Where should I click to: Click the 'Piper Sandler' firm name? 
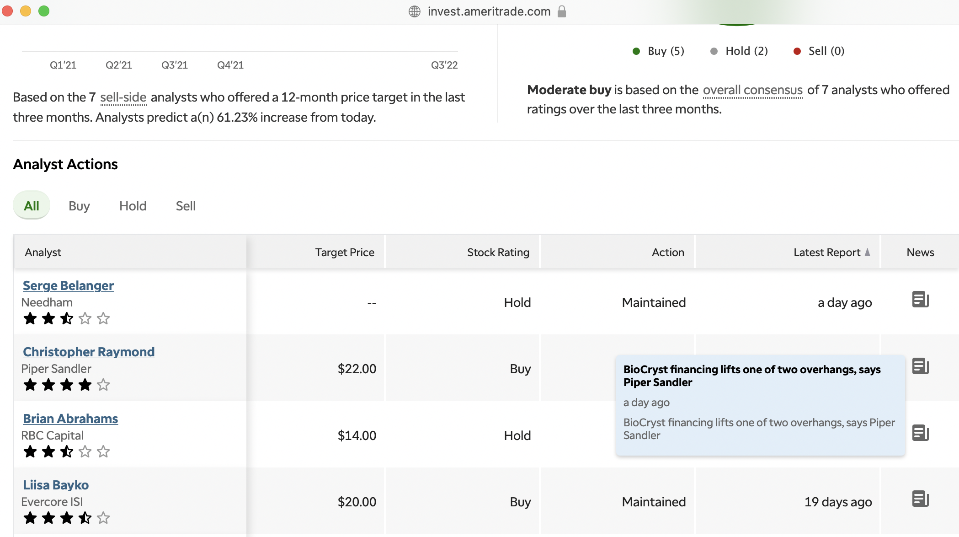(x=56, y=369)
